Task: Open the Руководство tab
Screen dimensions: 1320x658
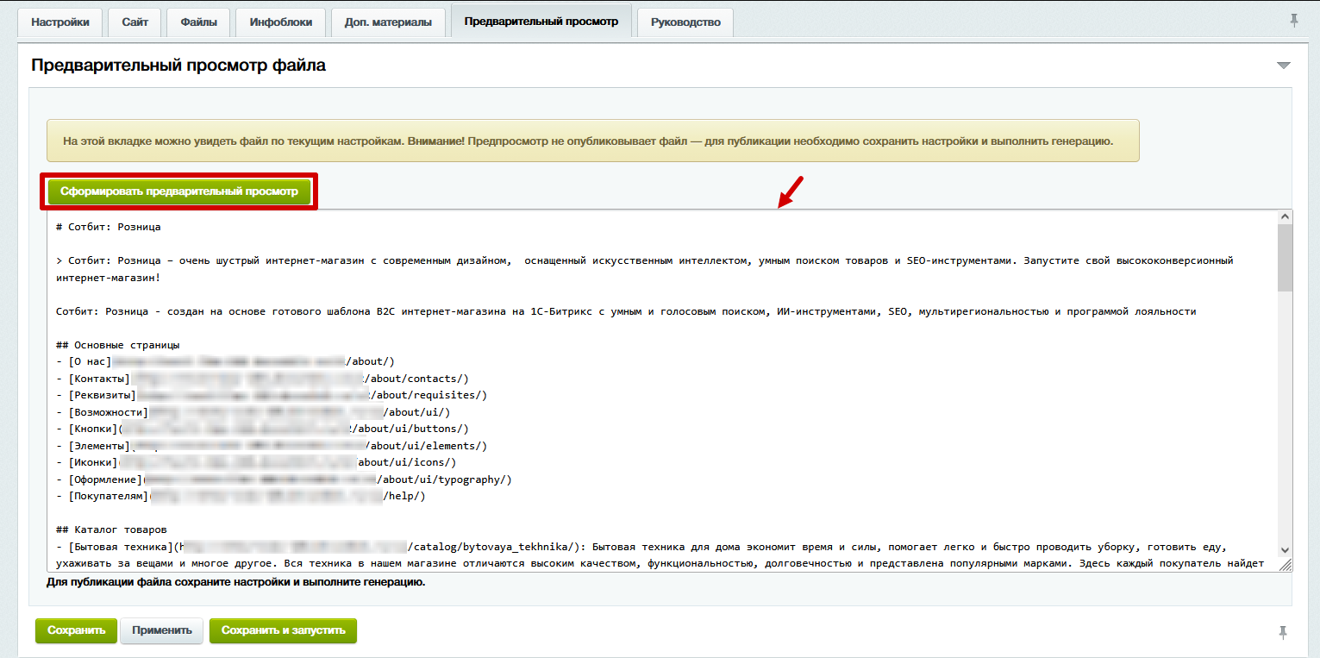Action: pos(685,22)
